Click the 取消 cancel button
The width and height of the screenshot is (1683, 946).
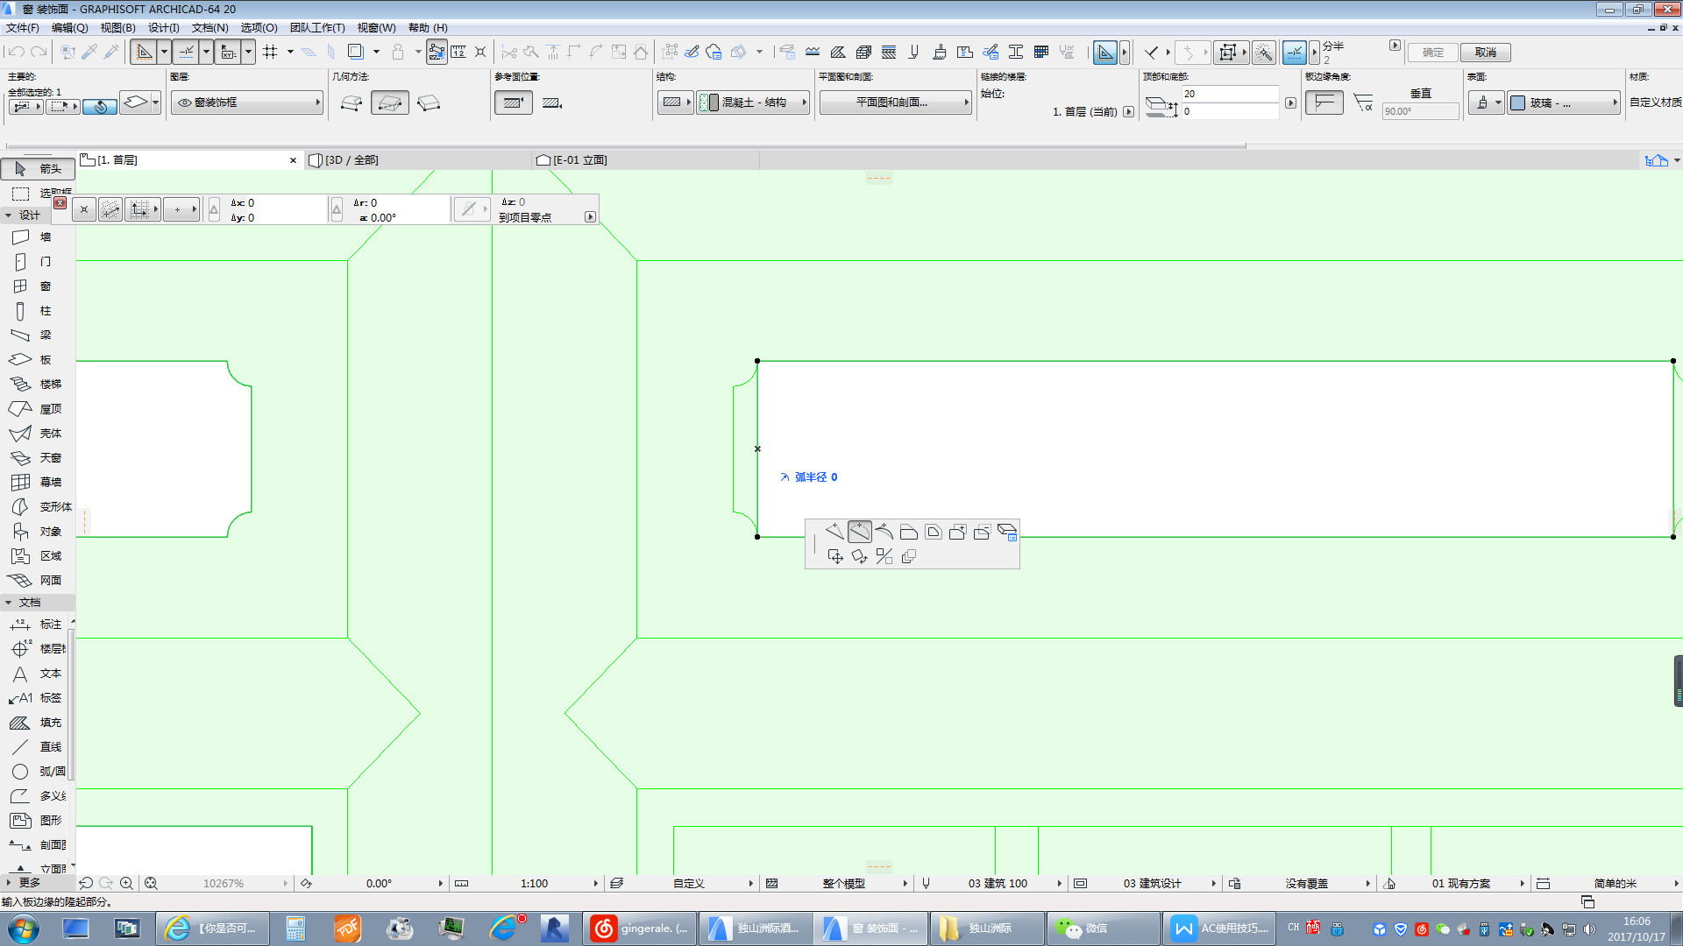[x=1486, y=53]
